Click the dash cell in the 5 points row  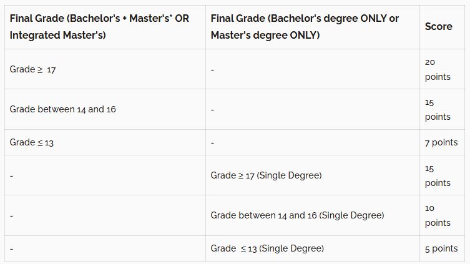(x=12, y=248)
